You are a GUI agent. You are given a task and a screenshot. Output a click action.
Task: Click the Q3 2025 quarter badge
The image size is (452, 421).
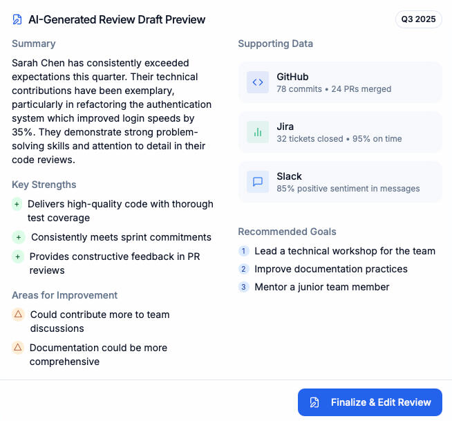[419, 19]
